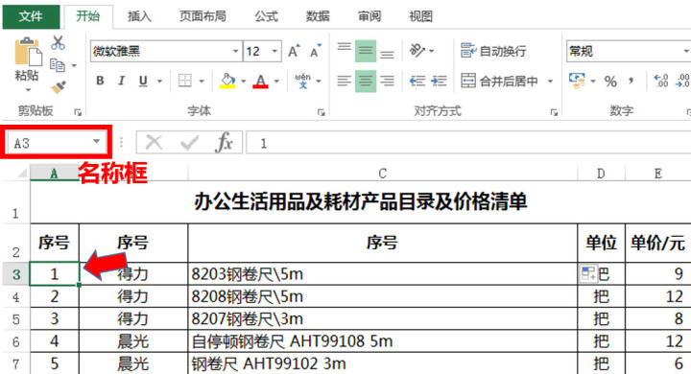Click increase decimal icon
This screenshot has width=691, height=374.
[661, 82]
